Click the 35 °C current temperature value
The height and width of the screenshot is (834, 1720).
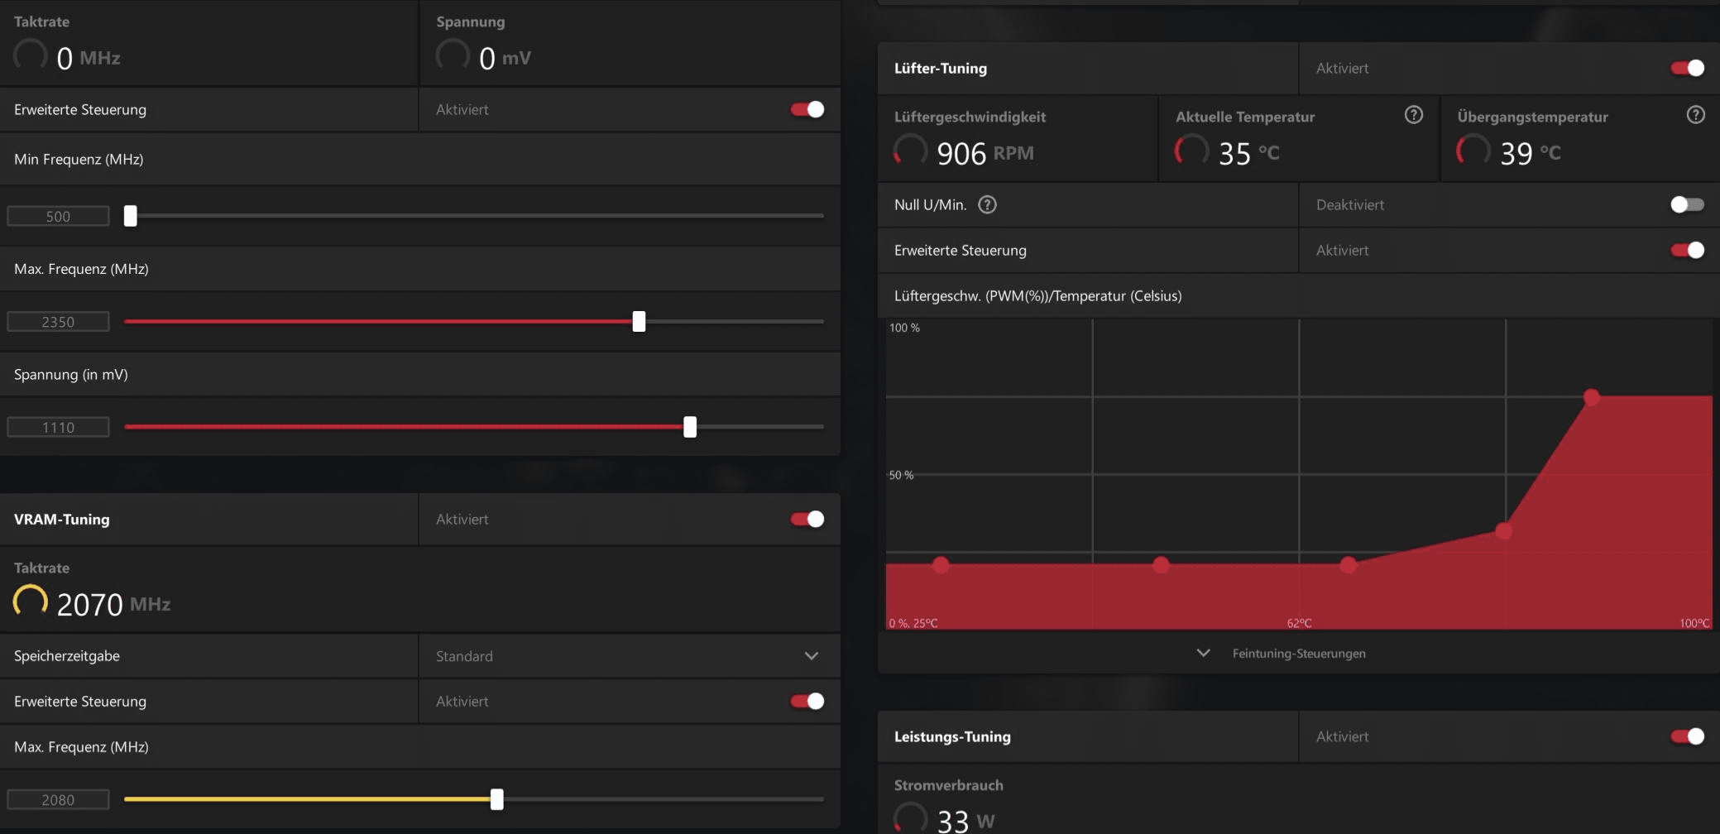pos(1248,153)
